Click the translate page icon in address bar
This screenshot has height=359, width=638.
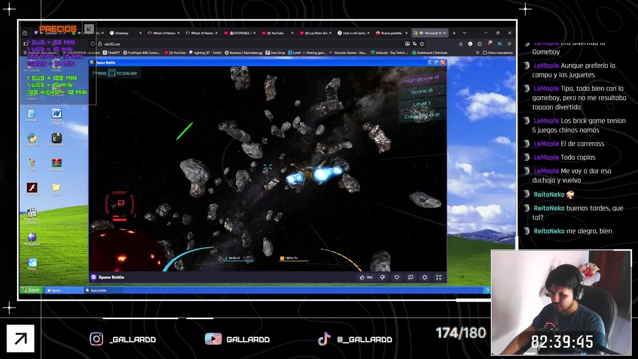[x=414, y=44]
